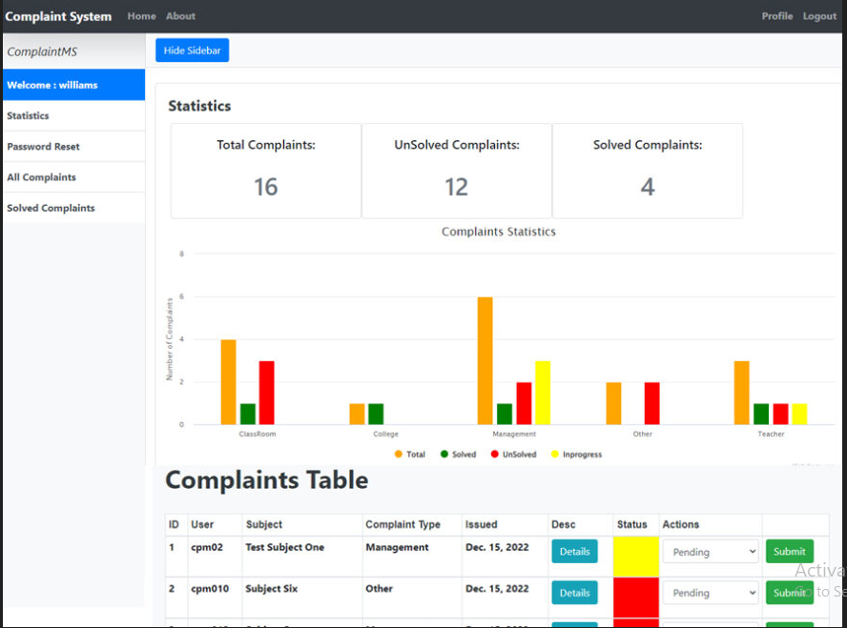Submit the status change for complaint ID 2
Viewport: 847px width, 628px height.
click(789, 592)
